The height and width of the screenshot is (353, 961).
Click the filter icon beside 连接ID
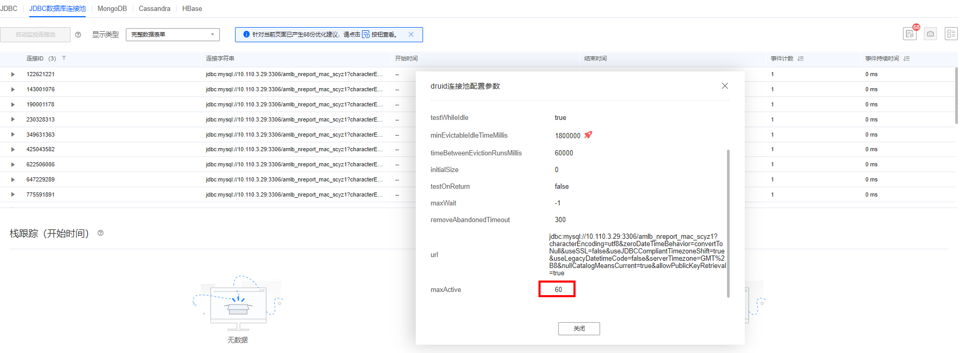pos(64,58)
